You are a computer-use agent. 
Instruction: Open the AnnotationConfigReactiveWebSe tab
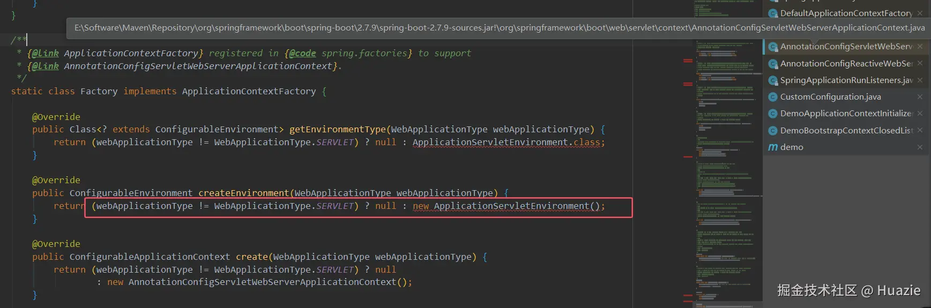[846, 63]
